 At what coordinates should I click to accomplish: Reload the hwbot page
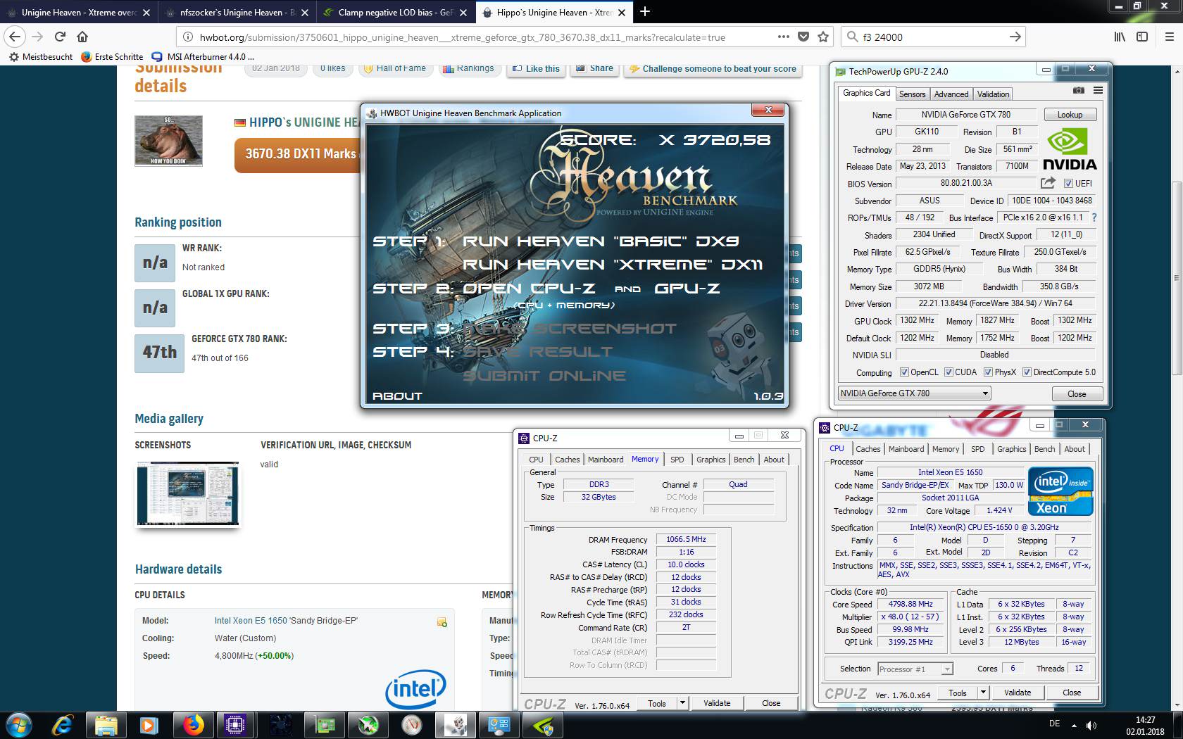[x=60, y=37]
